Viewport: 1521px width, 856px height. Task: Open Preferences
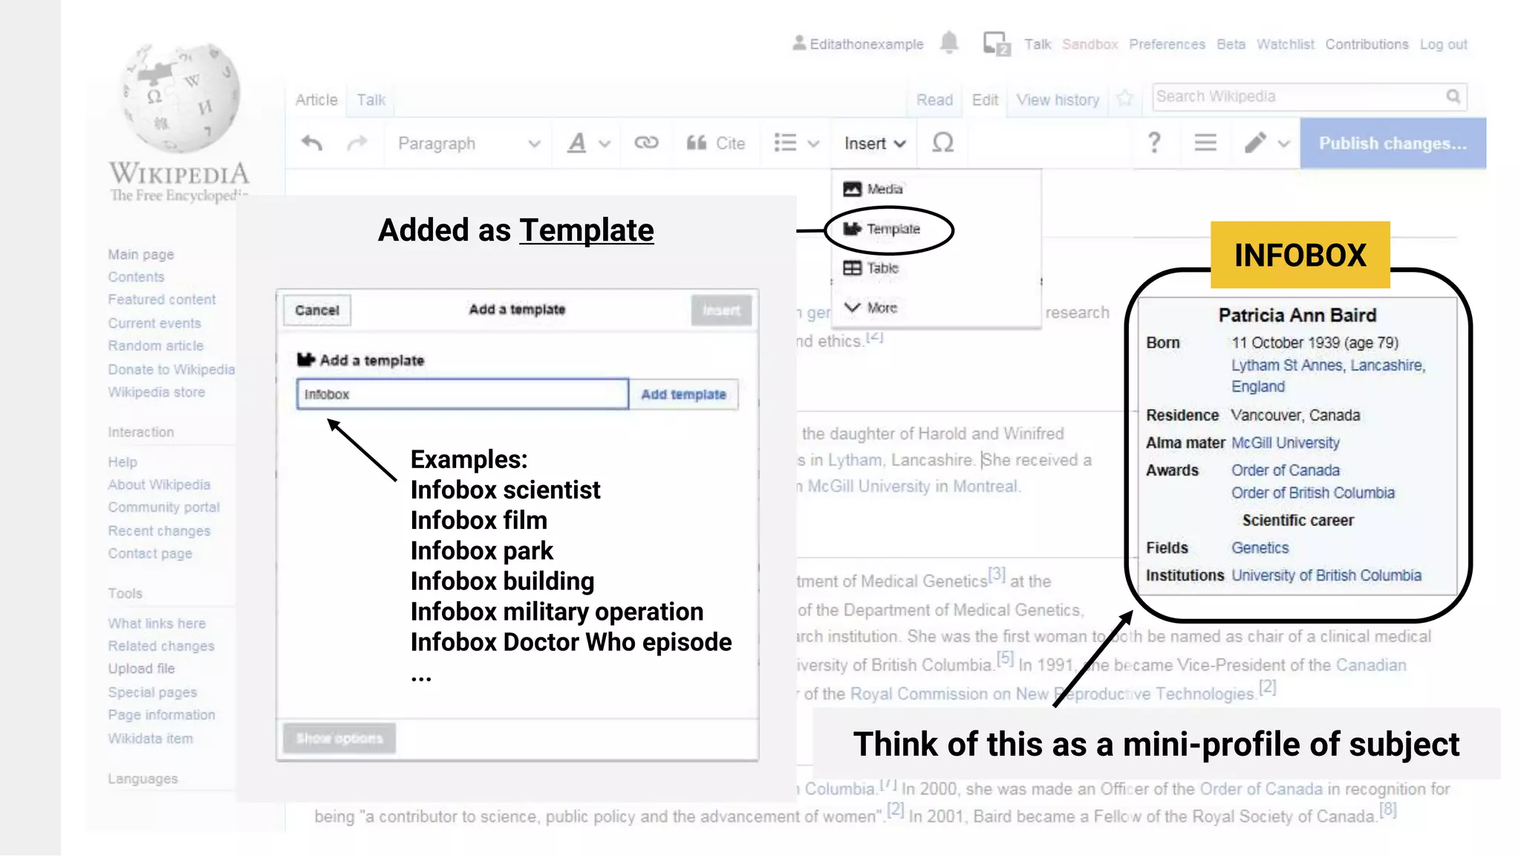[x=1167, y=44]
